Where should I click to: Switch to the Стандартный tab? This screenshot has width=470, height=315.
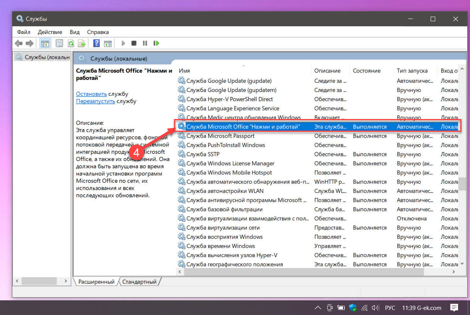coord(139,282)
